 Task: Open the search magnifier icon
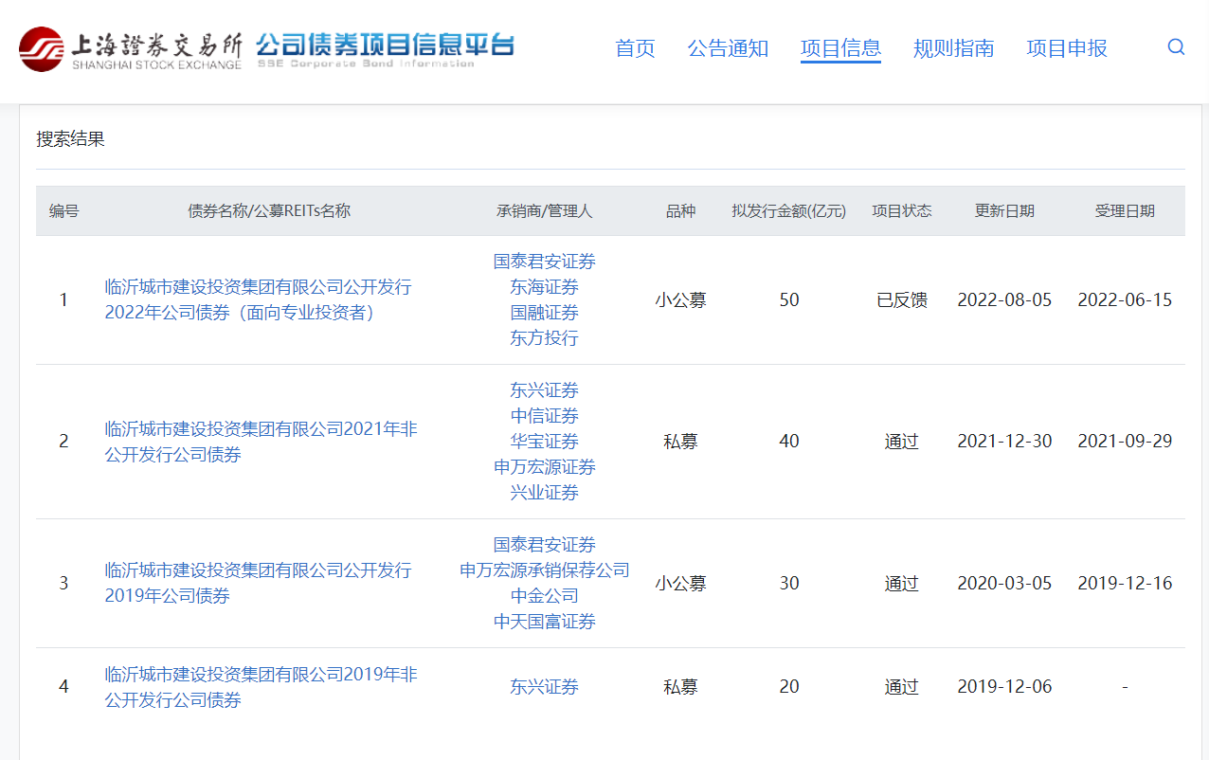click(1176, 47)
